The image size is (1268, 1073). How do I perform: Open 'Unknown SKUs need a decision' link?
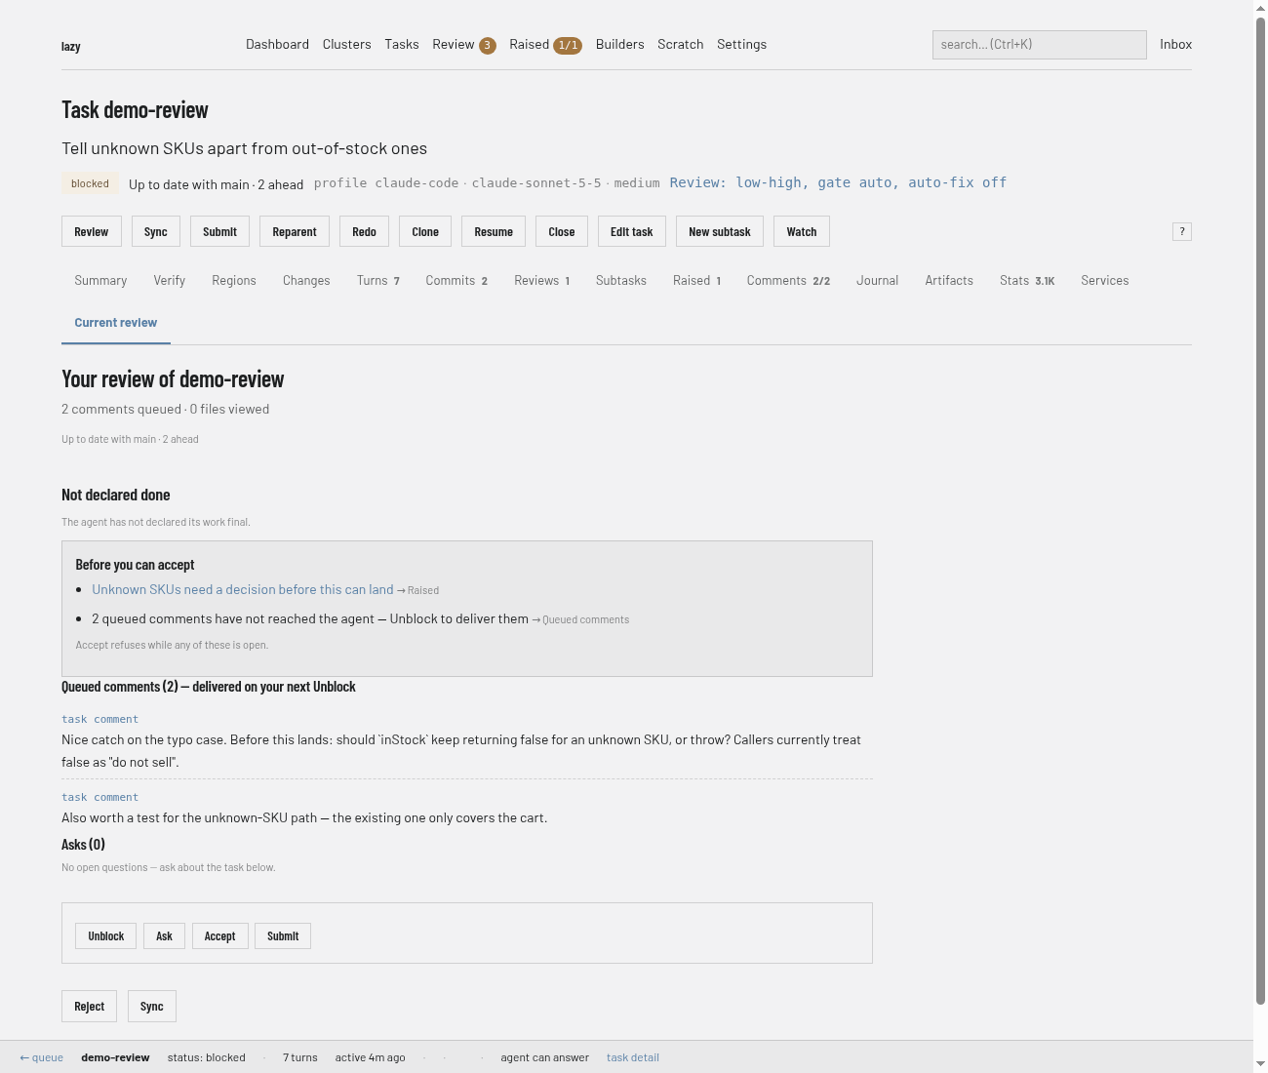[243, 590]
